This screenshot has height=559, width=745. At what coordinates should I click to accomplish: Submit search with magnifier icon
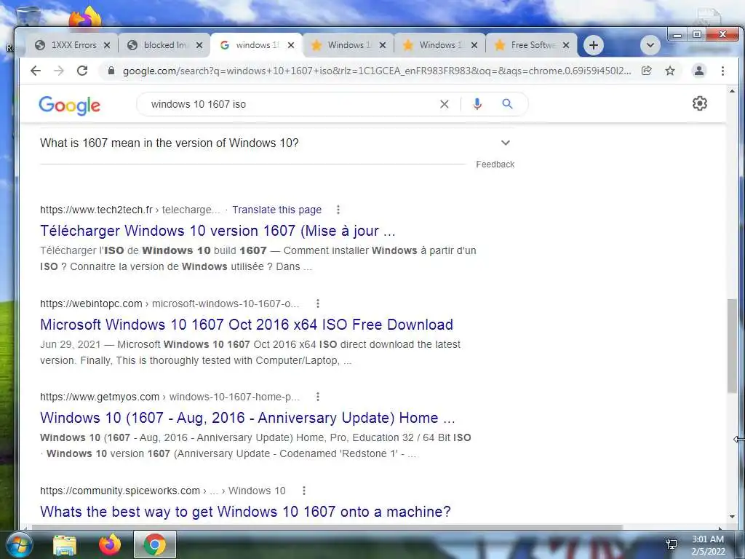[507, 104]
